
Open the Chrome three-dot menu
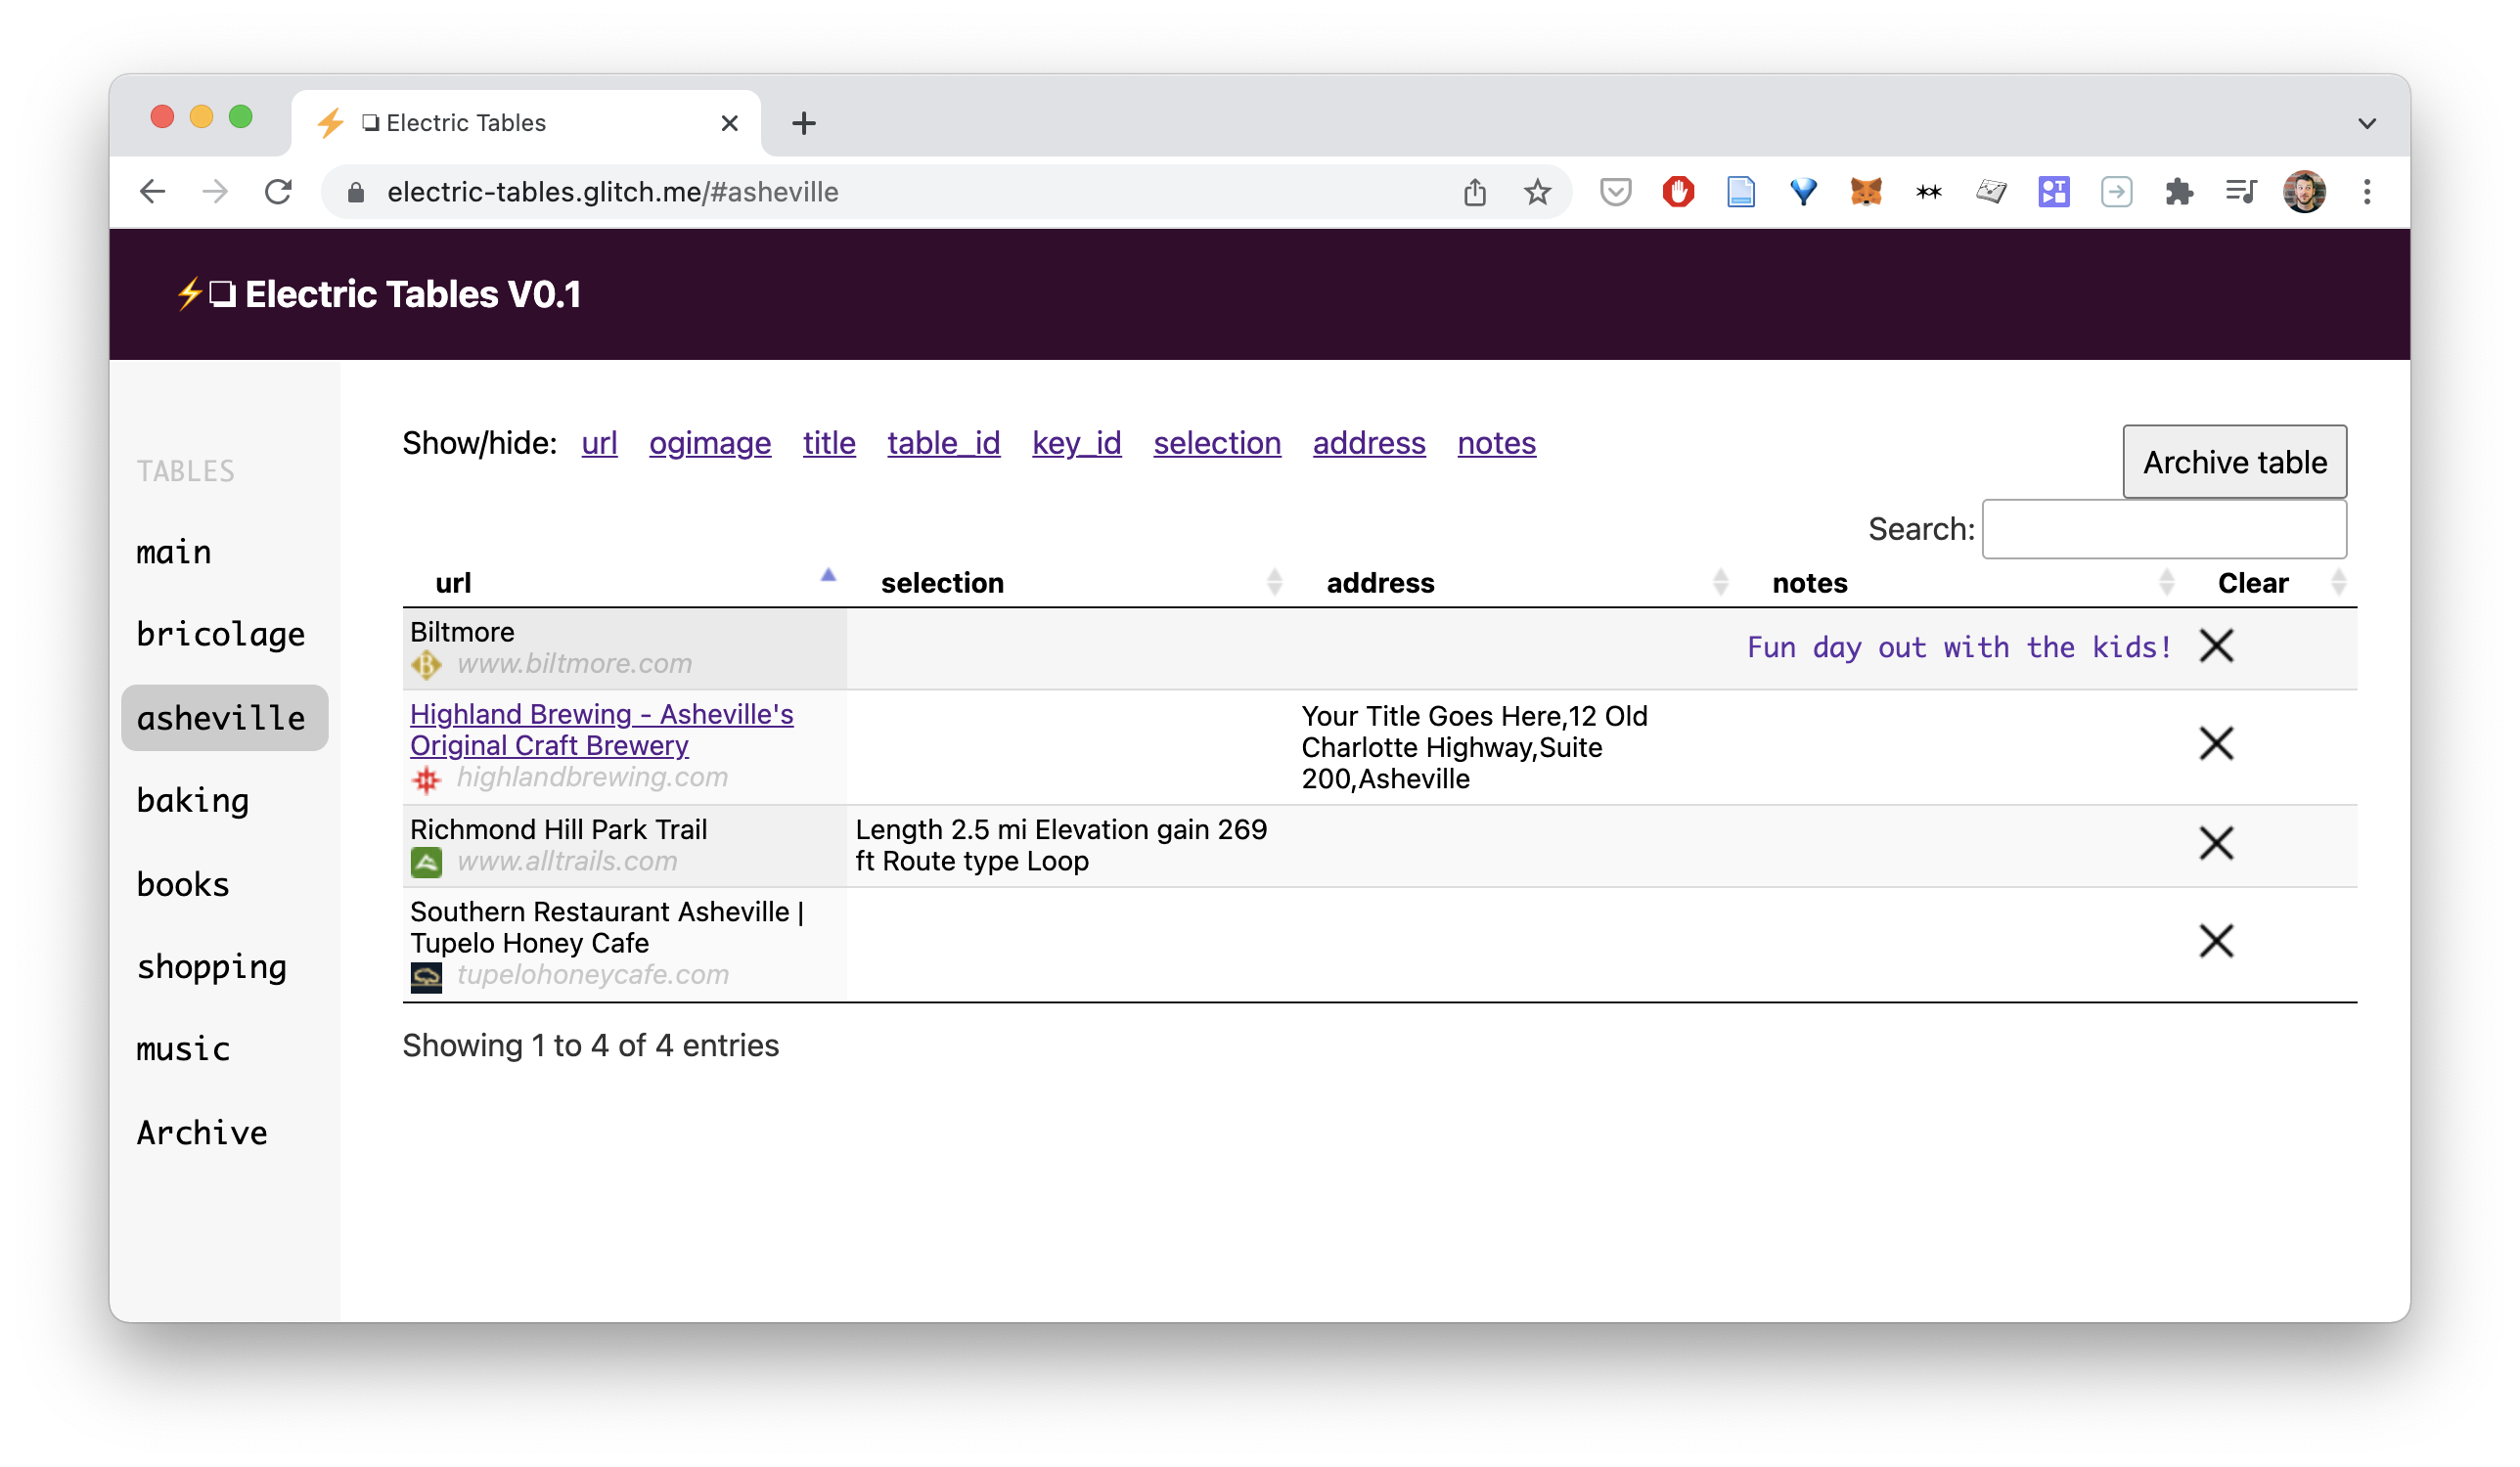2367,192
